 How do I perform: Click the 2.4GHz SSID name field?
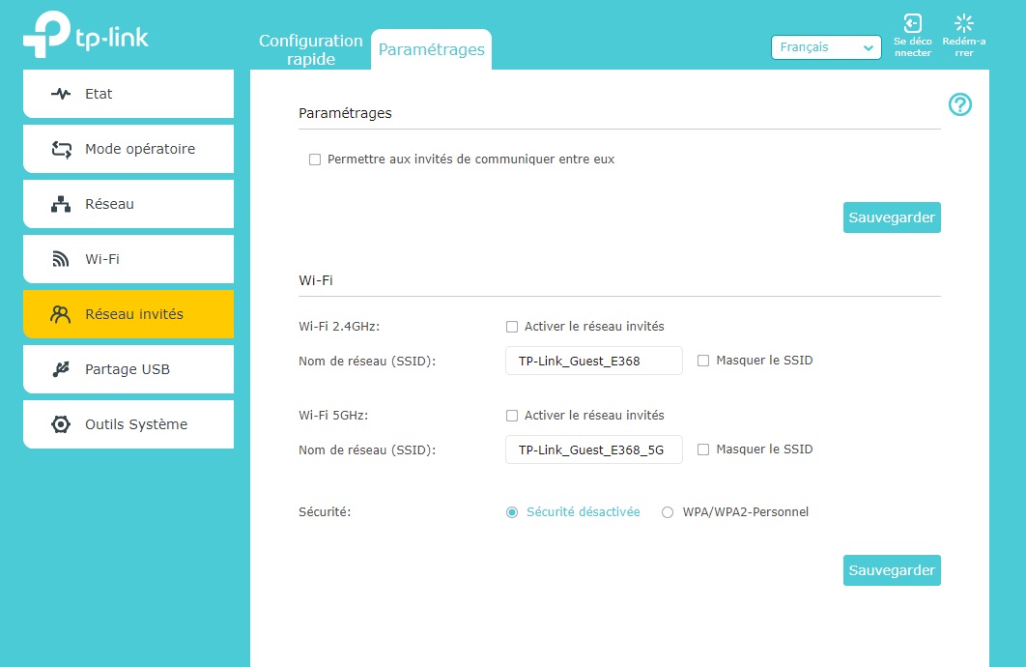[593, 361]
